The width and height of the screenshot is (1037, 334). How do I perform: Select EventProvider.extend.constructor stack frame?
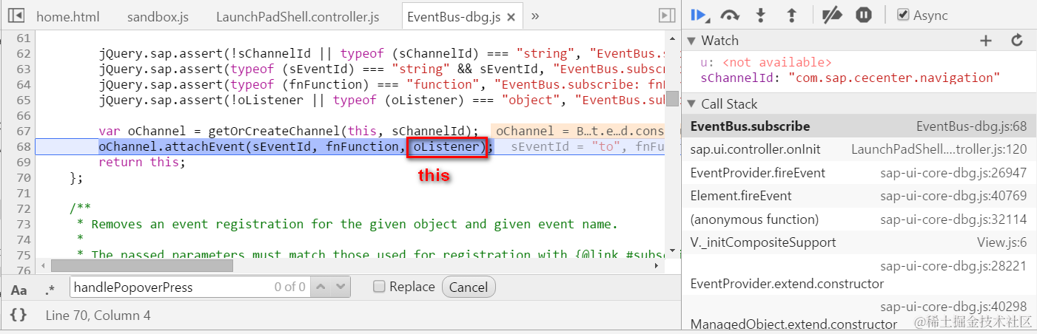coord(859,274)
